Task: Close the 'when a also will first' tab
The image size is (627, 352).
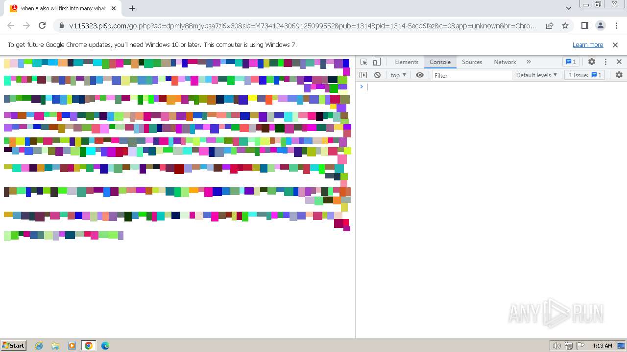Action: [114, 8]
